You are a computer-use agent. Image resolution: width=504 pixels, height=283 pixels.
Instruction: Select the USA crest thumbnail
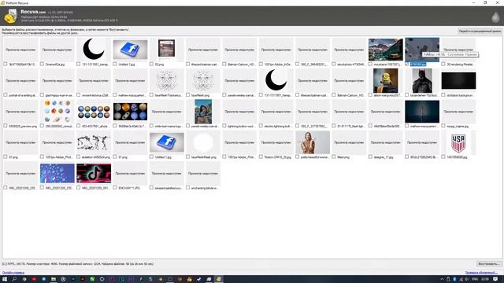(x=458, y=142)
